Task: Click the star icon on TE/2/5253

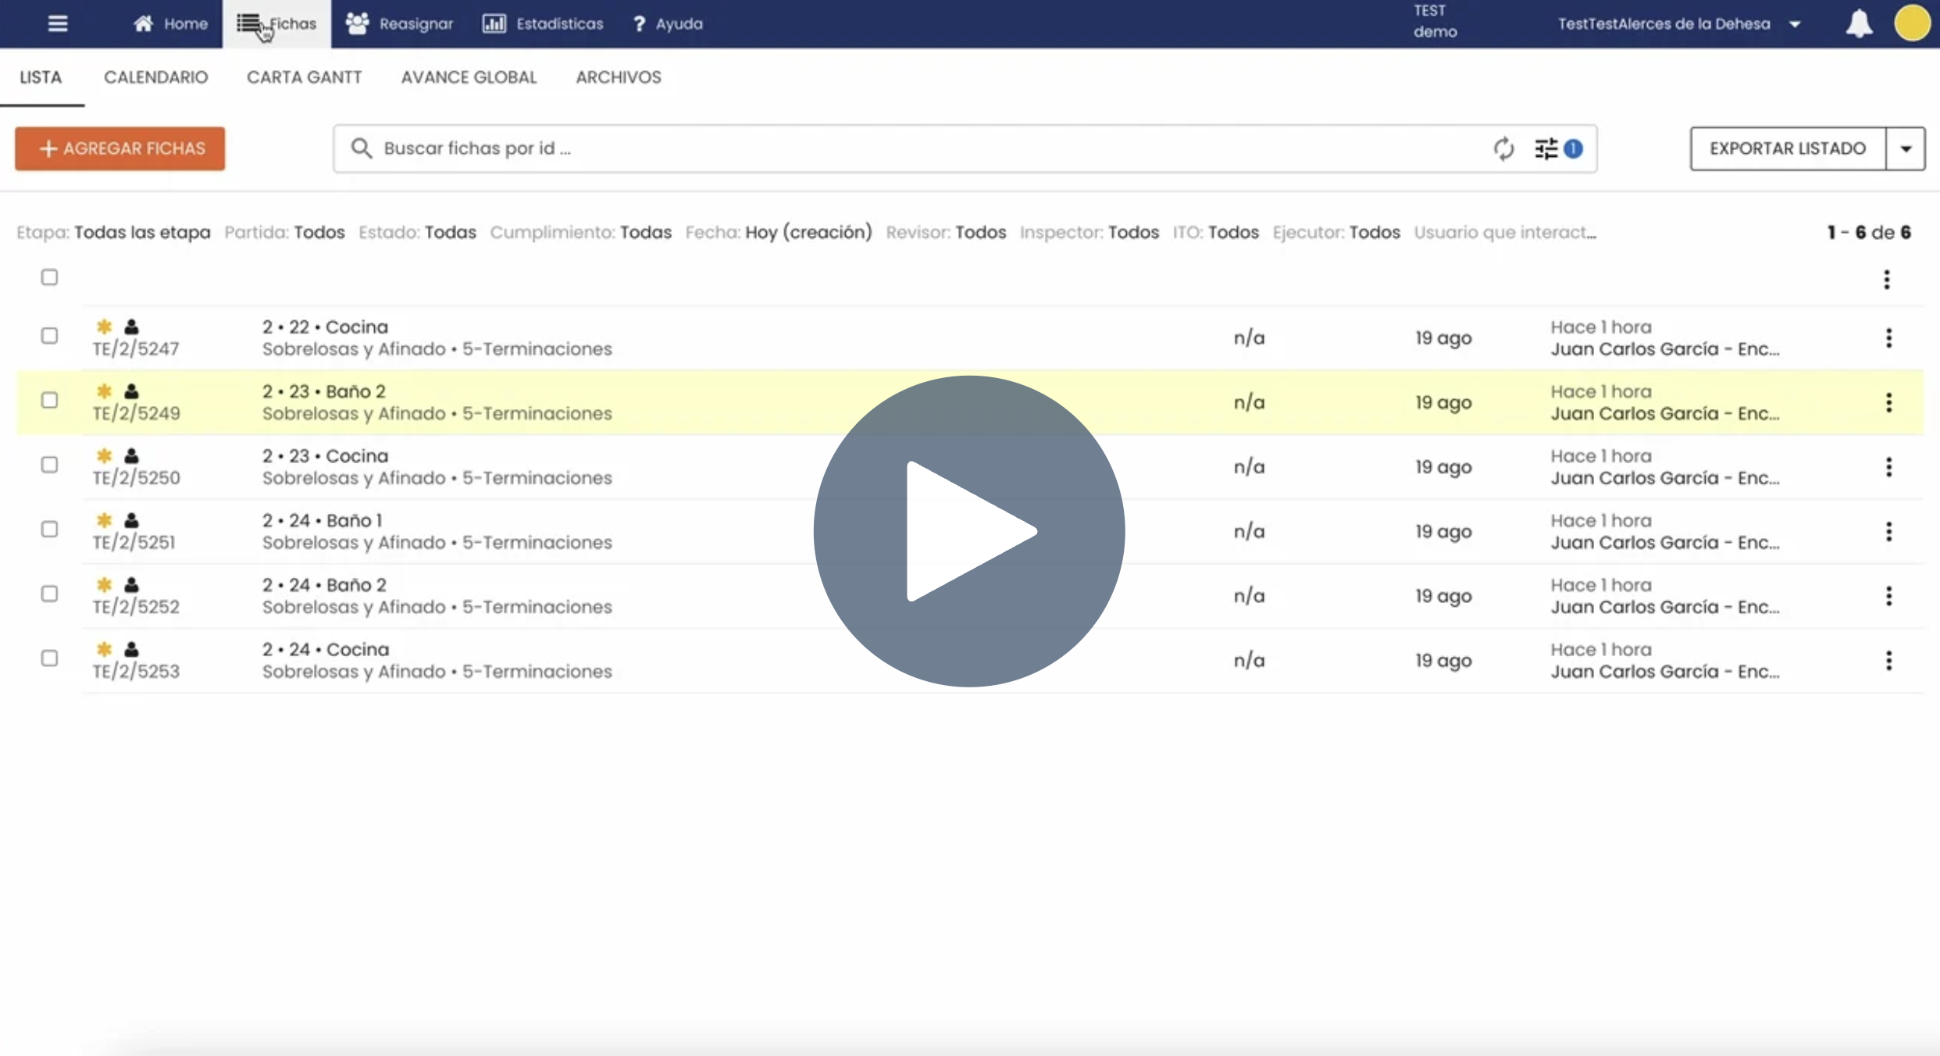Action: click(104, 649)
